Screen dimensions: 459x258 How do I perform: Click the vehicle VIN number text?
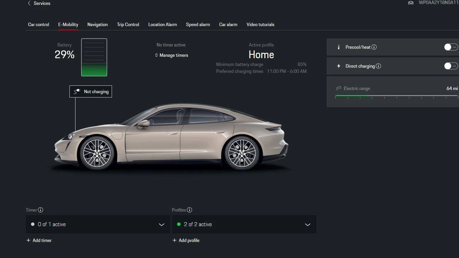pos(439,3)
